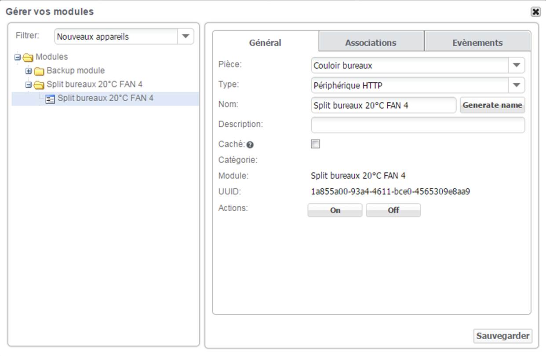This screenshot has height=356, width=546.
Task: Switch to the Evènements tab
Action: pos(477,43)
